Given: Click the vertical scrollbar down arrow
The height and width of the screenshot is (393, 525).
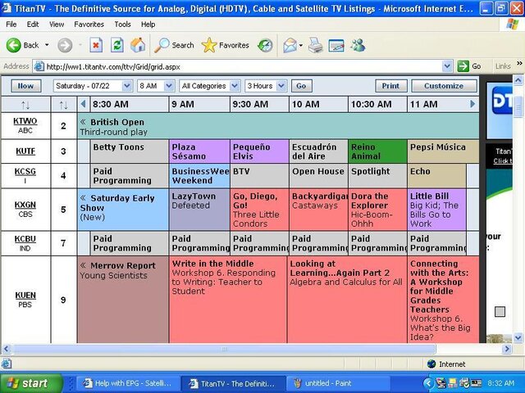Looking at the screenshot, I should (518, 337).
